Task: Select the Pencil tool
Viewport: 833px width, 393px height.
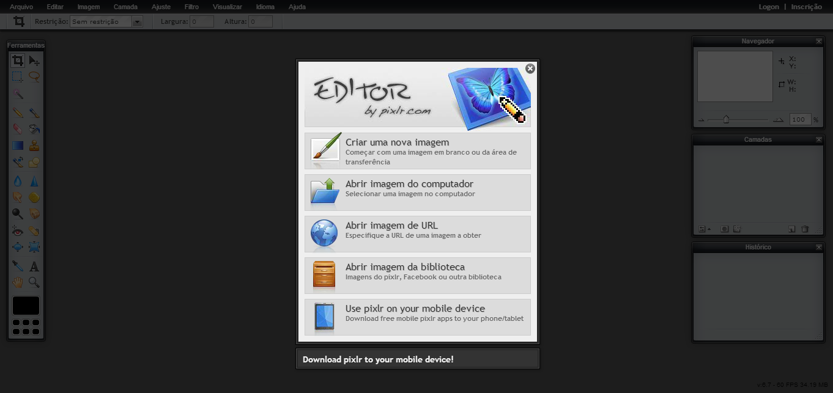Action: coord(18,112)
